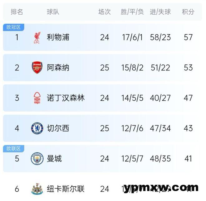Sort by the 场次 column header
This screenshot has height=201, width=206.
pyautogui.click(x=105, y=12)
